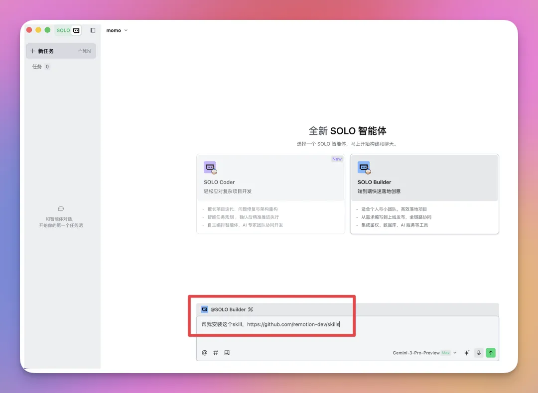This screenshot has width=538, height=393.
Task: Click the chevron next to momo
Action: pos(126,30)
